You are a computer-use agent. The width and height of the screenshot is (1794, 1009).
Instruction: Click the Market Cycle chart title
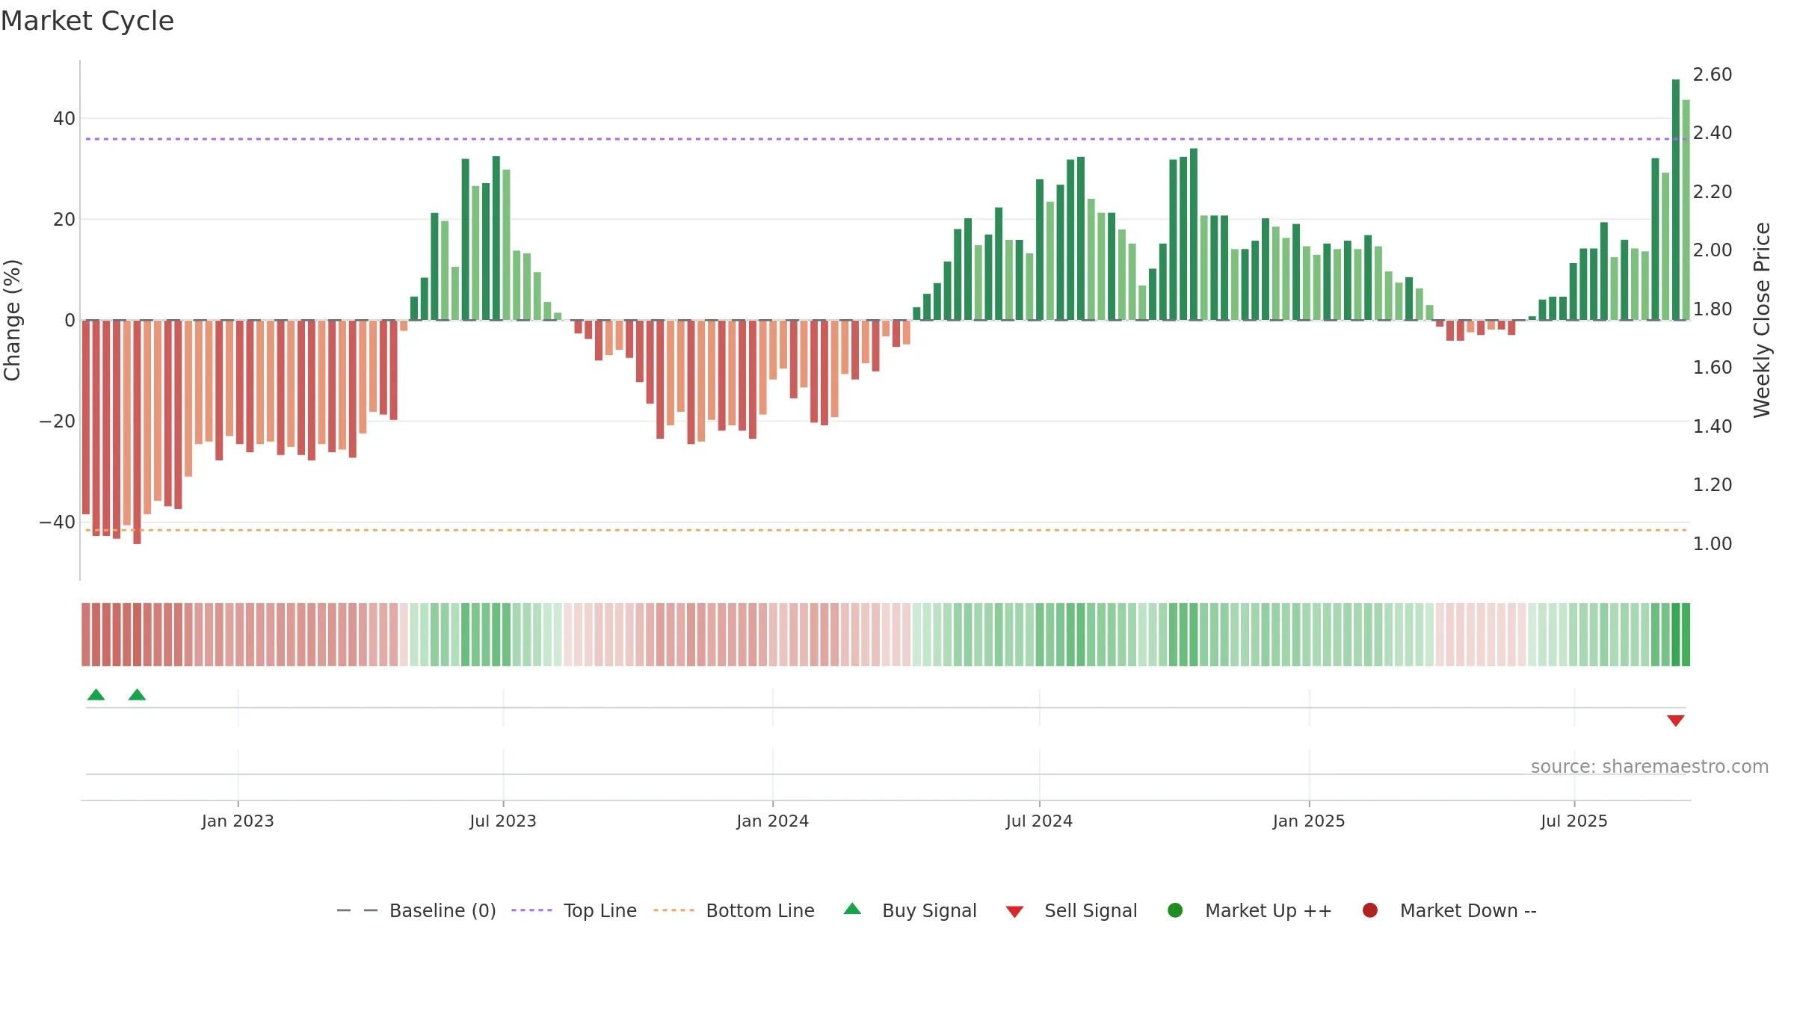tap(87, 21)
